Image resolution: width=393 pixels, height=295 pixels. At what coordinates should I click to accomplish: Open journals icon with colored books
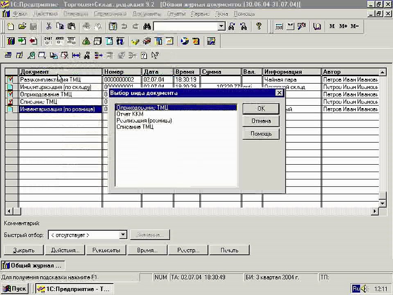11,41
